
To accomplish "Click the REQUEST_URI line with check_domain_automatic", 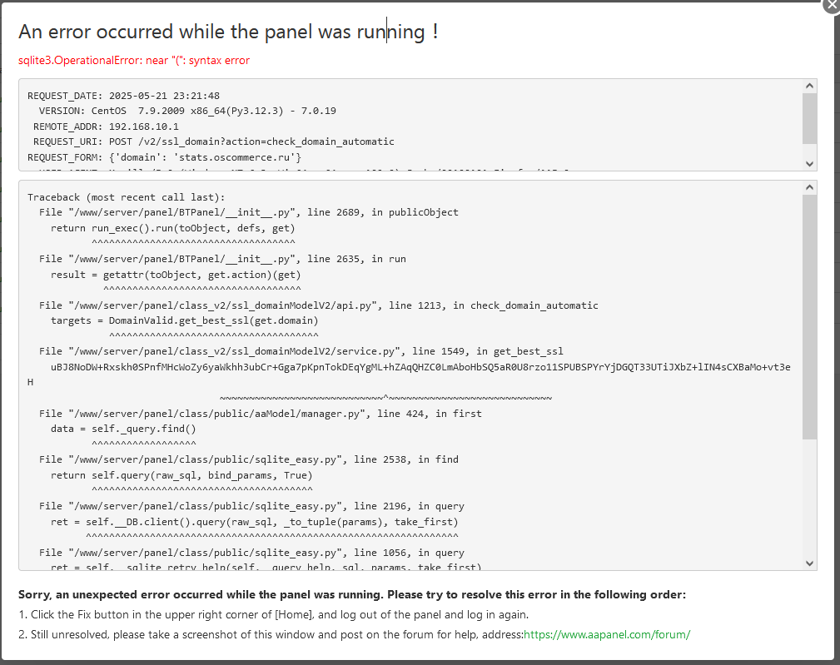I will point(213,141).
